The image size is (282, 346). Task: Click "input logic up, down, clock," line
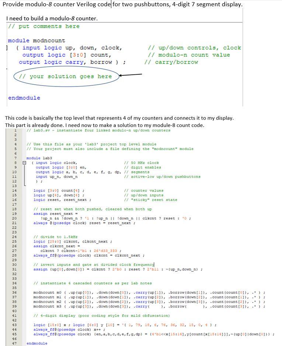click(72, 48)
